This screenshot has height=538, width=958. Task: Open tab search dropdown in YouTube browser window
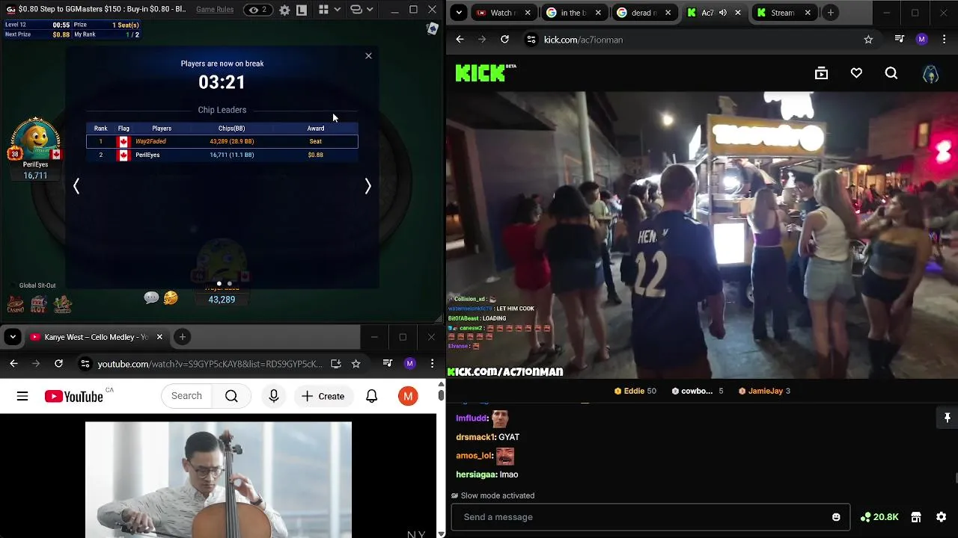tap(13, 337)
